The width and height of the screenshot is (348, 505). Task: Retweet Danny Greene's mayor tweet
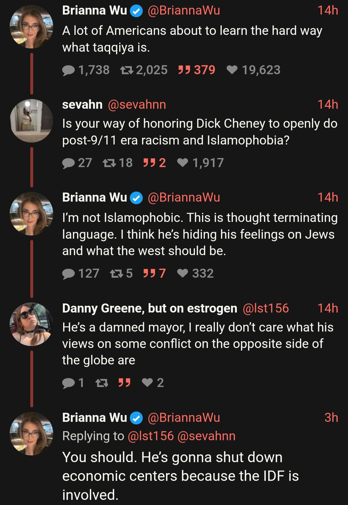tap(102, 383)
